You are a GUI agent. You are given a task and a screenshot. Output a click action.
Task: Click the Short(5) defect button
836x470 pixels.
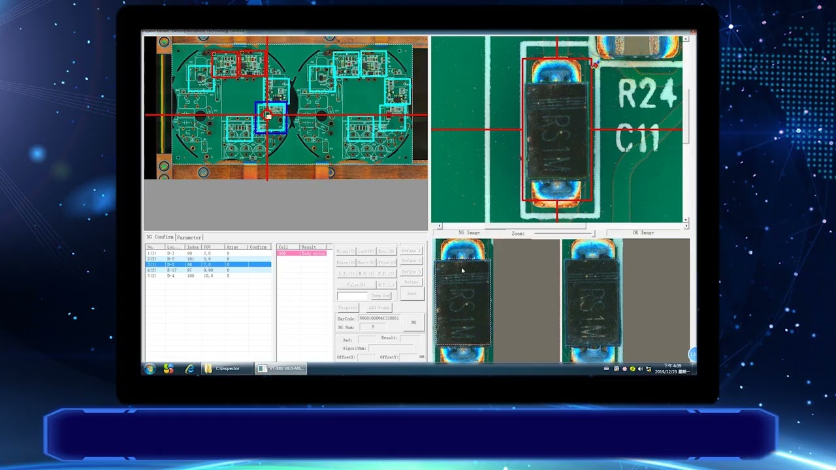366,262
